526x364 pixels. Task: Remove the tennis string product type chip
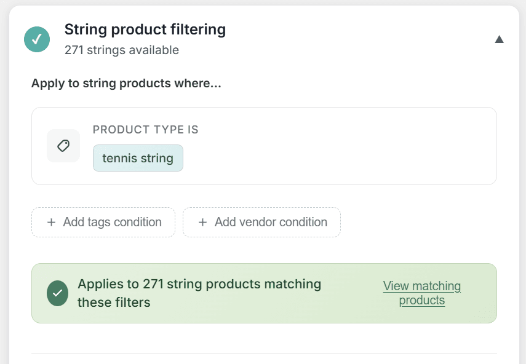click(x=138, y=158)
